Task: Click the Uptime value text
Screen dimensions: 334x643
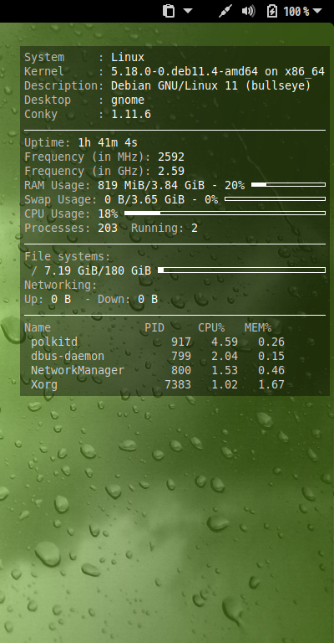Action: pos(108,142)
